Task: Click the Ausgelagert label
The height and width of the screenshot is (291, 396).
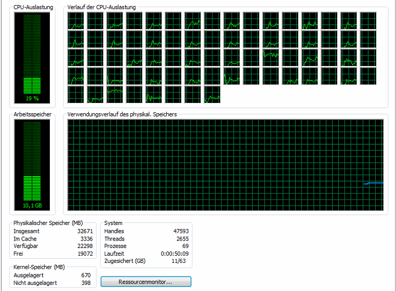Action: (29, 275)
